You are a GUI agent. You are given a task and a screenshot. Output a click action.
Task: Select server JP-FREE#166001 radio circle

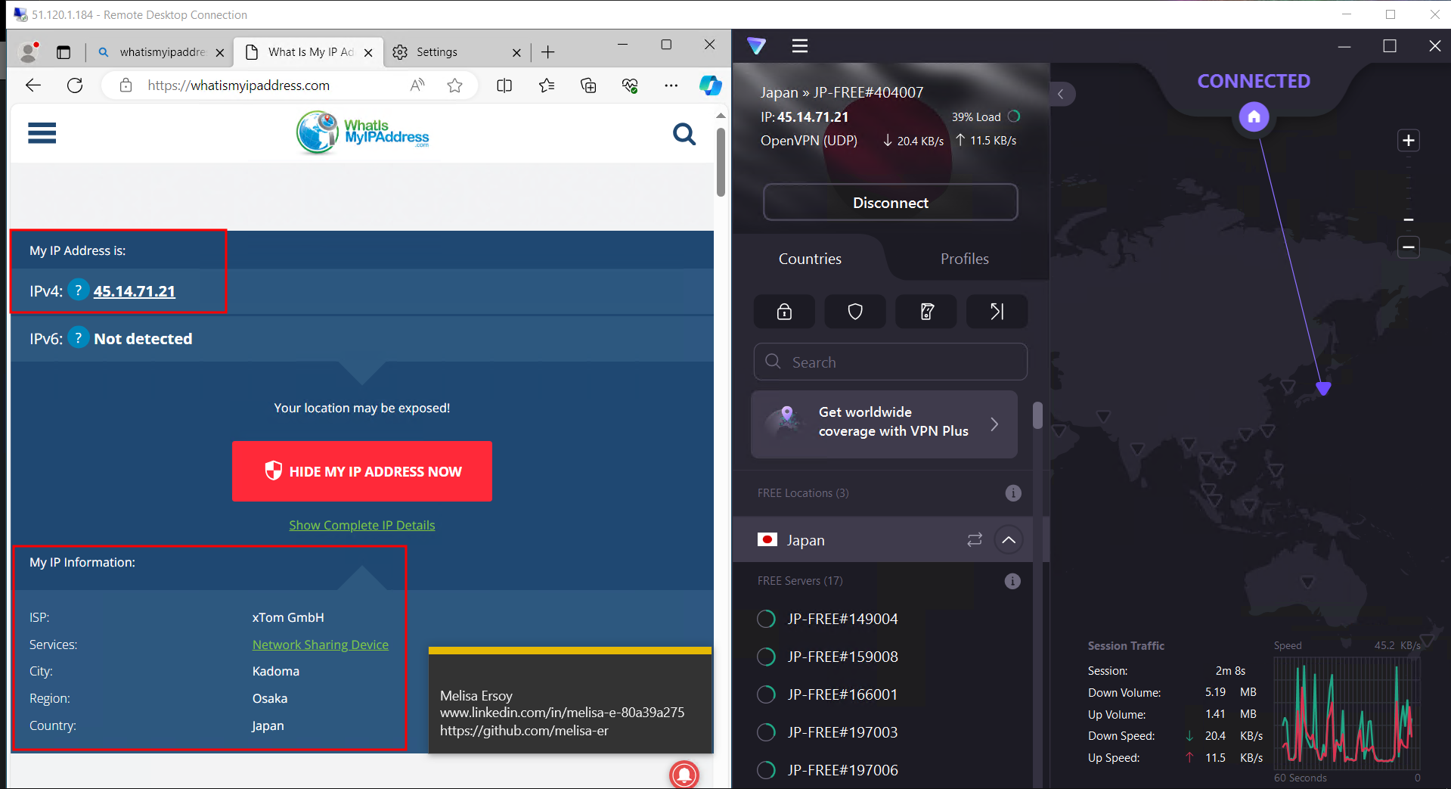(766, 694)
